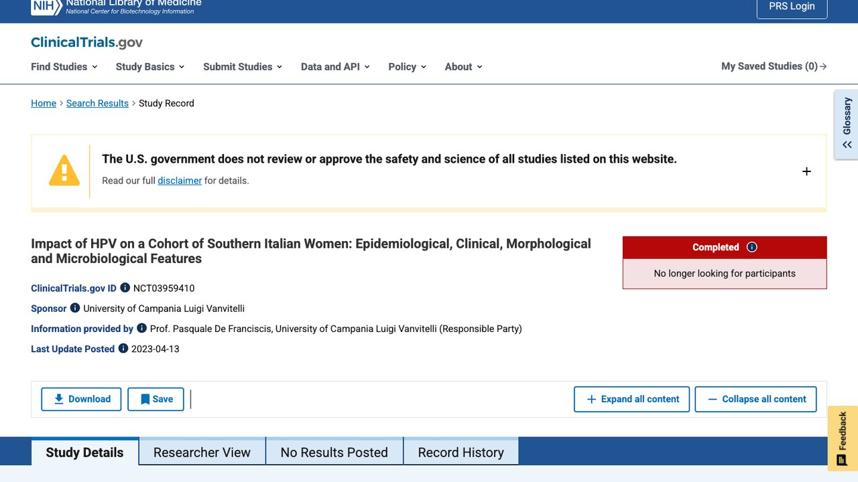Open the Find Studies dropdown menu
The height and width of the screenshot is (482, 858).
(x=64, y=66)
